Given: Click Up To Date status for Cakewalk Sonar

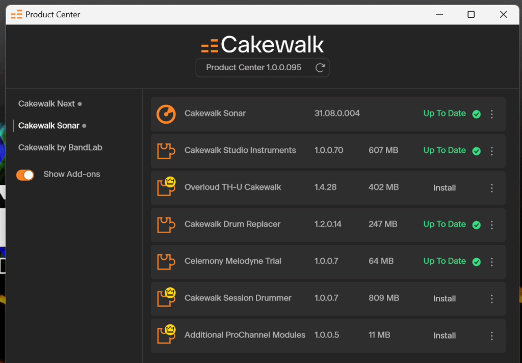Looking at the screenshot, I should click(445, 114).
